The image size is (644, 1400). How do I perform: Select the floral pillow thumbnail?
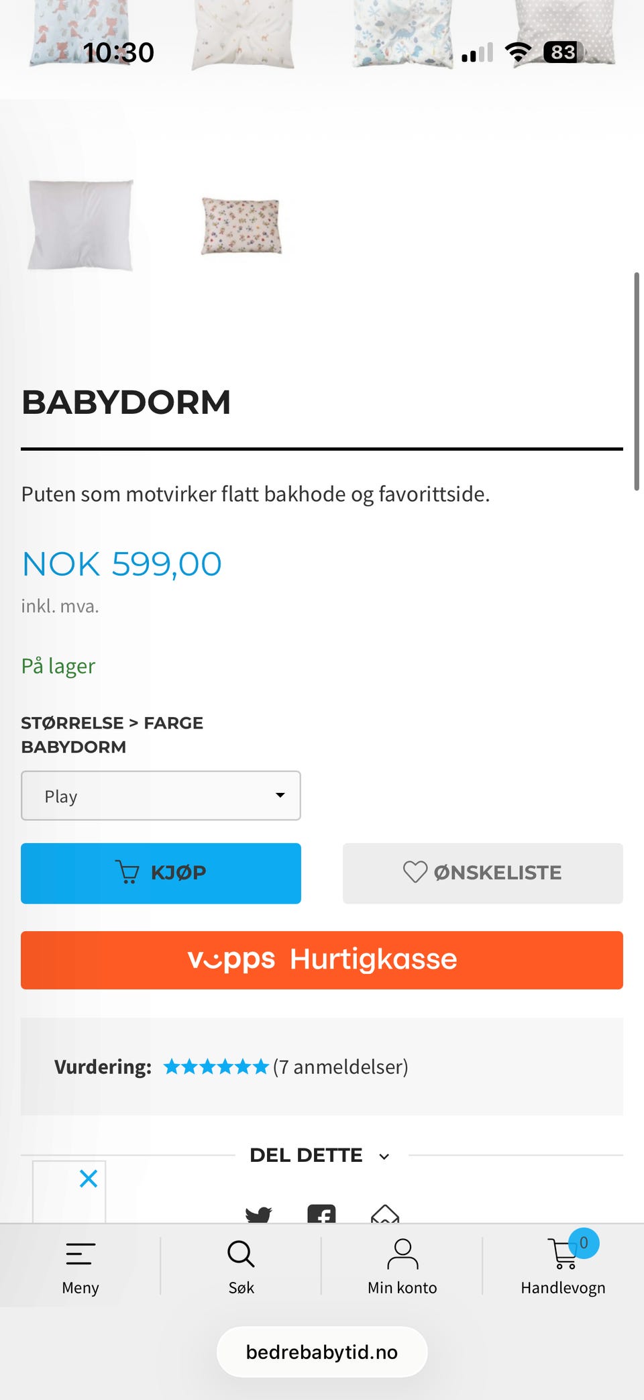[x=241, y=225]
